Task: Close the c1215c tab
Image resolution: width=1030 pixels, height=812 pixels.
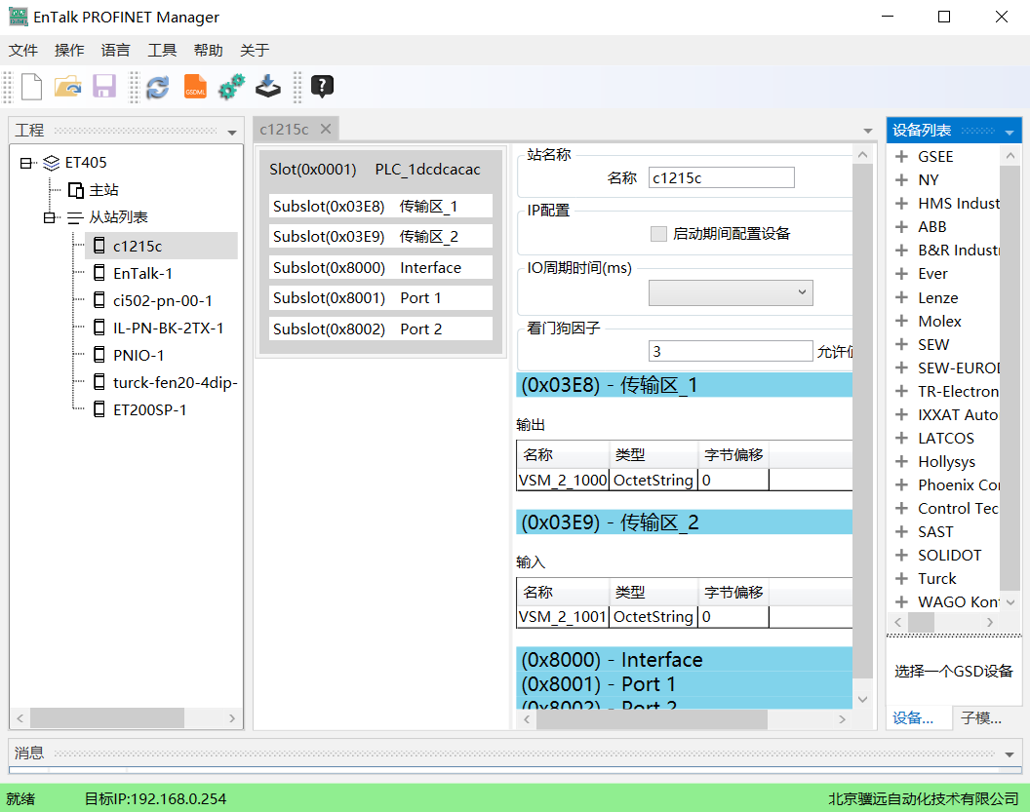Action: tap(326, 129)
